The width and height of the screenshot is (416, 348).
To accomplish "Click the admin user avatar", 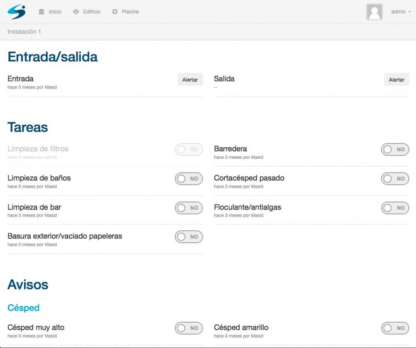I will tap(374, 12).
